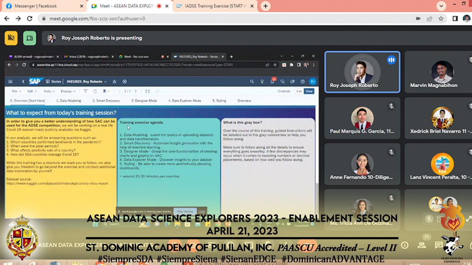Click the SAP logo
The image size is (472, 265).
click(35, 81)
